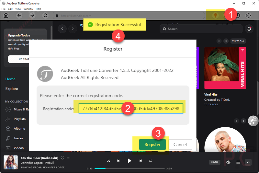The image size is (259, 173).
Task: Show previous artists in lower carousel
Action: [236, 121]
